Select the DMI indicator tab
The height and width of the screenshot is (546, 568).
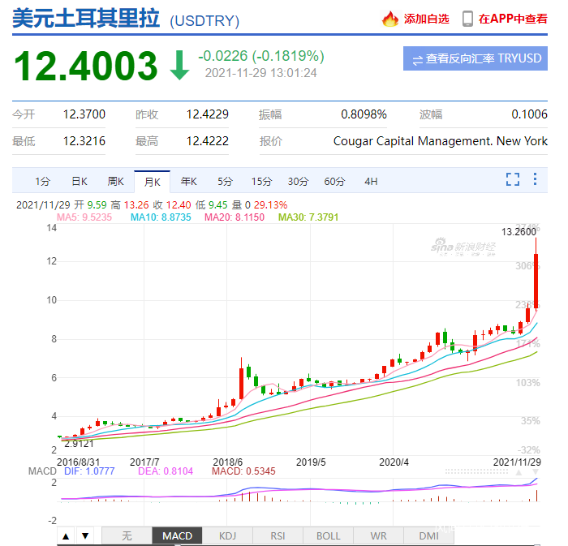429,536
